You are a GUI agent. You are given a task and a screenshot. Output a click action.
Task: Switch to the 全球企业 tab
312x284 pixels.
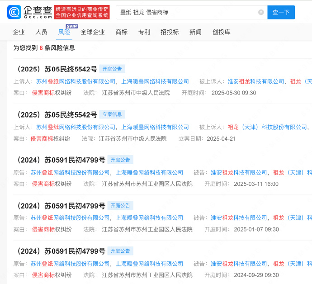93,32
